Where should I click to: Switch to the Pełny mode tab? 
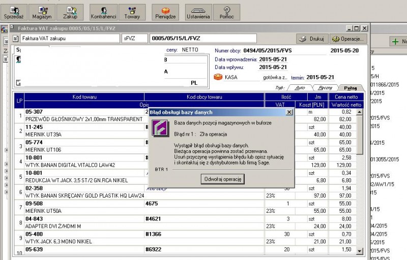(351, 88)
